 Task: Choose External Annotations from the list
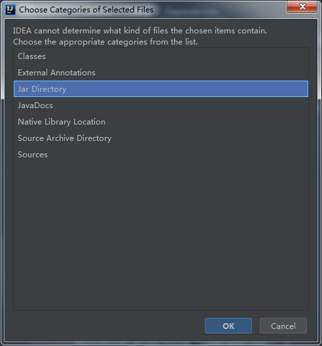(161, 73)
